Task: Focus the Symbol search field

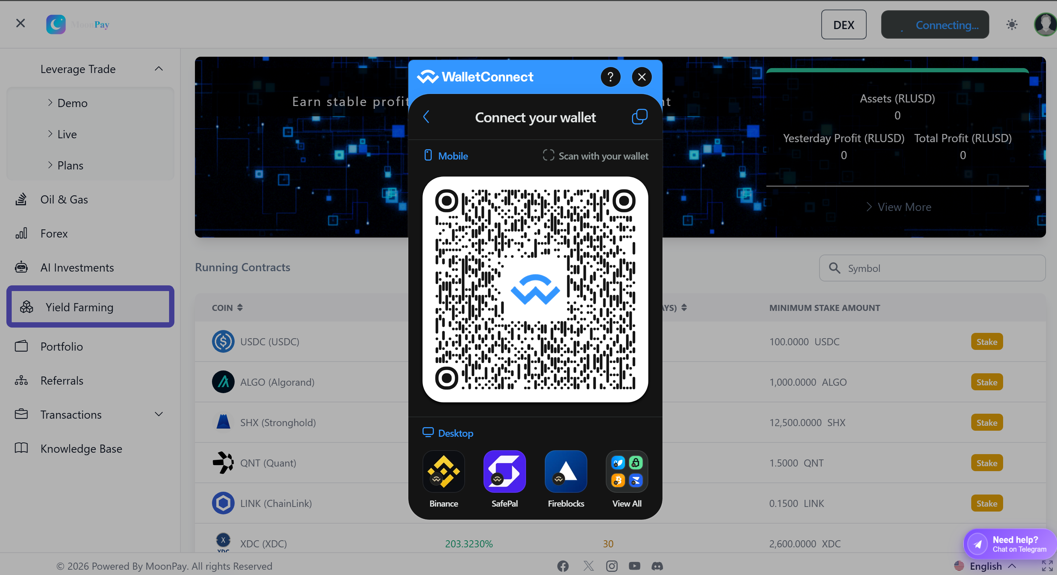Action: coord(932,268)
